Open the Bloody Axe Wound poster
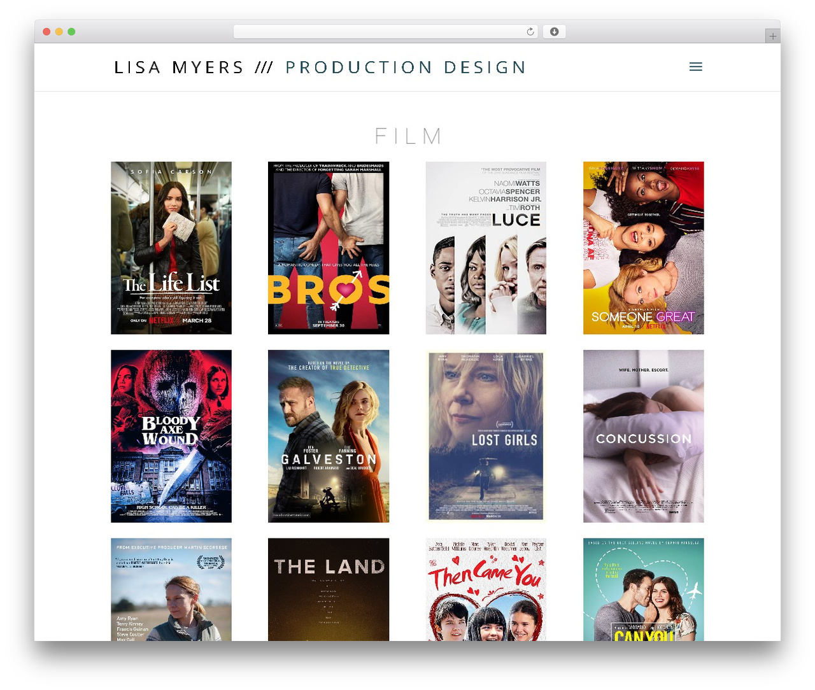Viewport: 815px width, 690px height. point(171,436)
